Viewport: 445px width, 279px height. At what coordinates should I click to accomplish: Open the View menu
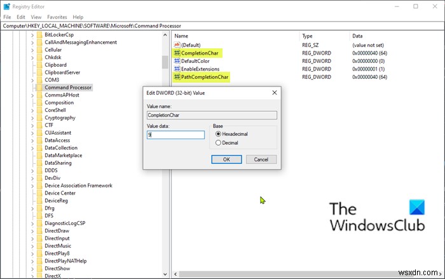pos(36,17)
